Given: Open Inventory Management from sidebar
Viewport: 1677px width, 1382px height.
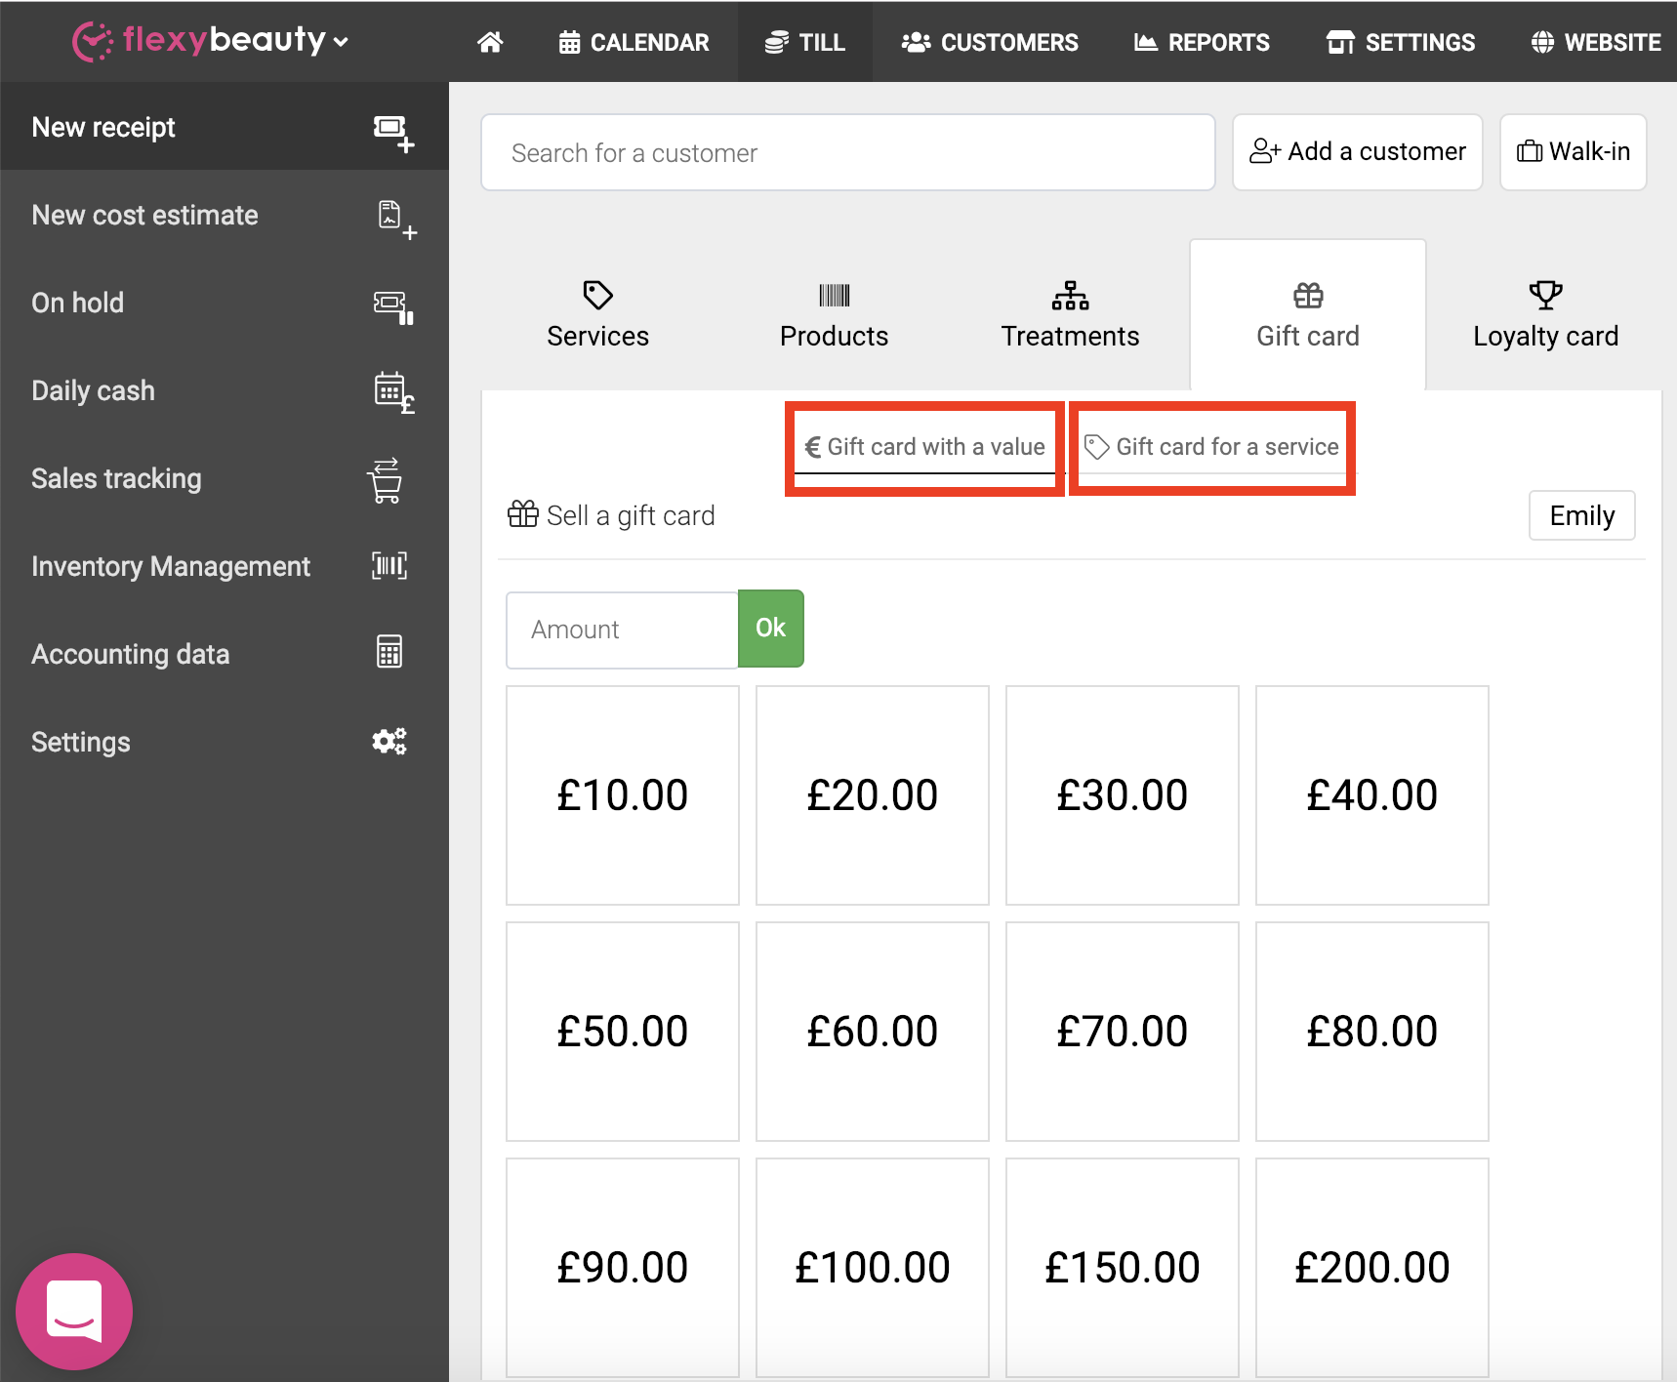Looking at the screenshot, I should (225, 566).
